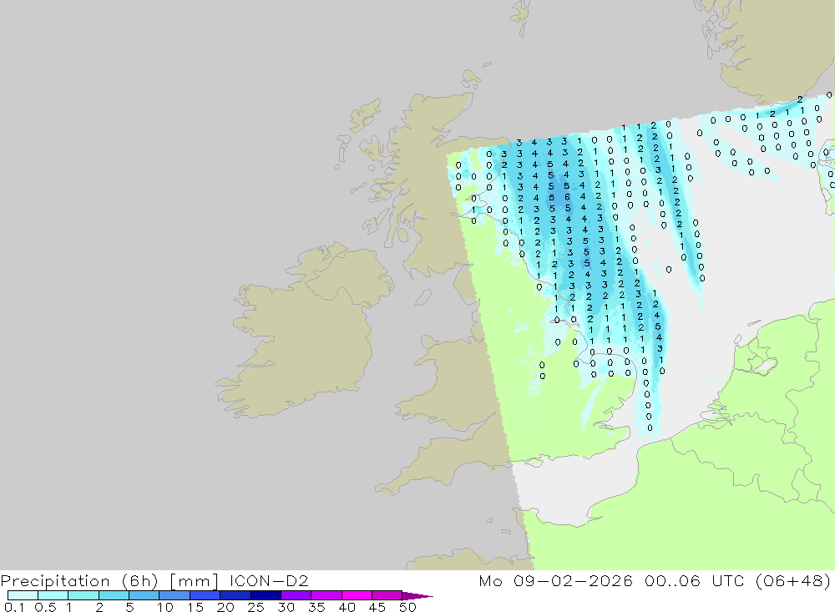Viewport: 835px width, 612px height.
Task: Click the '[mm]' unit label
Action: click(194, 581)
